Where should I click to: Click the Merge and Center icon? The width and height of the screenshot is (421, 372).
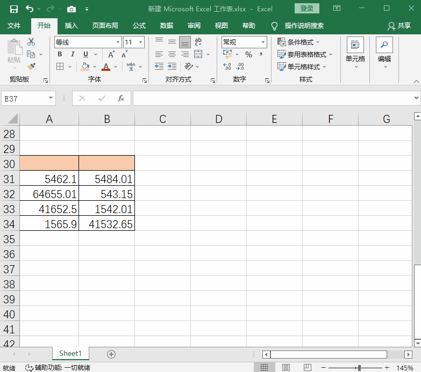(x=198, y=54)
